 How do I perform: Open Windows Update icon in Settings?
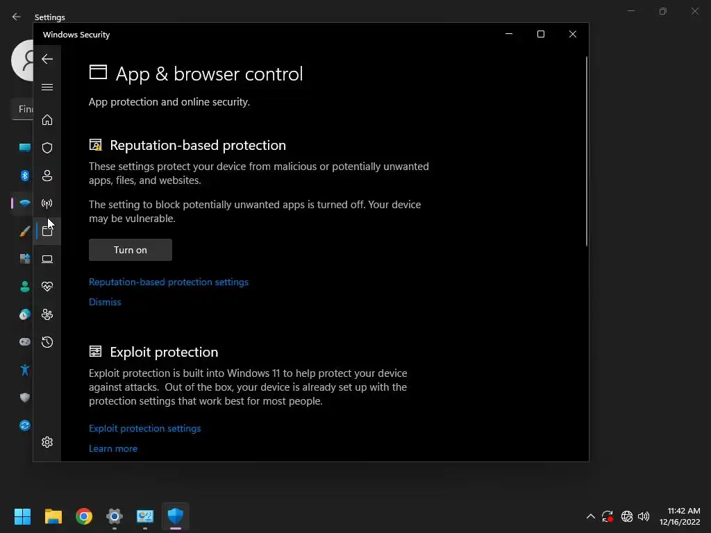pos(24,425)
